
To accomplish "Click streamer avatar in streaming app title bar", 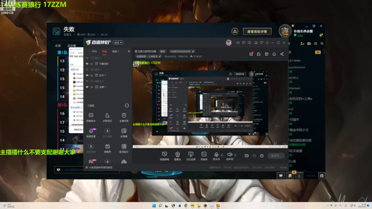I will pyautogui.click(x=229, y=43).
